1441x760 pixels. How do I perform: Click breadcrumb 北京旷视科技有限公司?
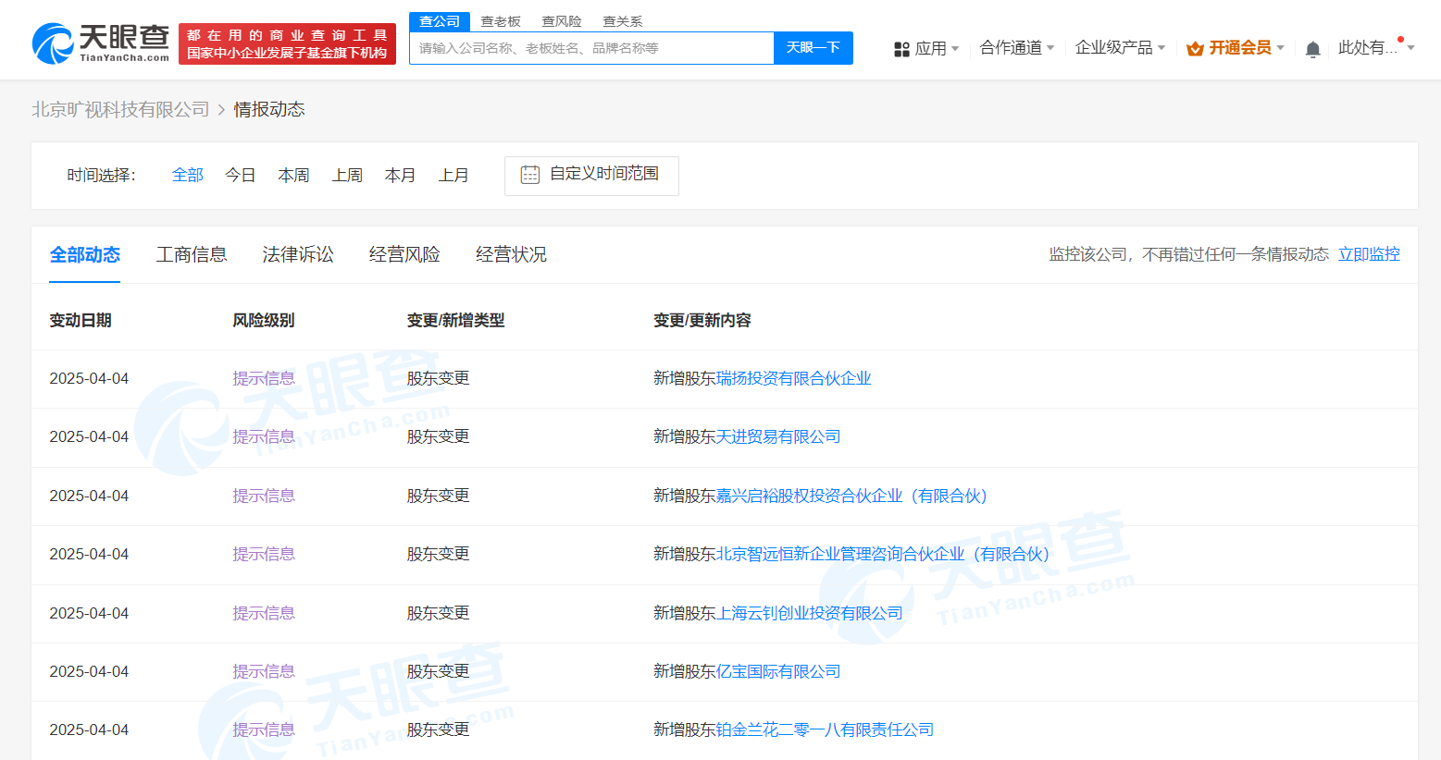click(x=119, y=108)
